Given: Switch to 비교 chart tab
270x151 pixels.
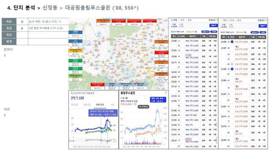Looking at the screenshot, I should [x=113, y=104].
